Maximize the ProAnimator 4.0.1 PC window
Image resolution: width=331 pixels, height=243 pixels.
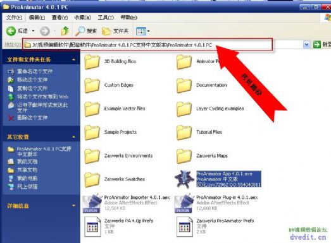(x=316, y=7)
